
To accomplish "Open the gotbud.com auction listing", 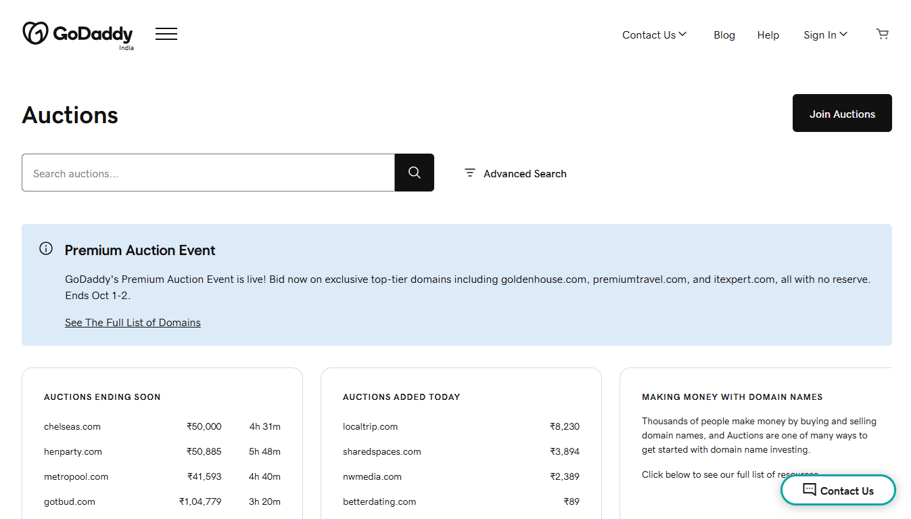I will (x=70, y=502).
